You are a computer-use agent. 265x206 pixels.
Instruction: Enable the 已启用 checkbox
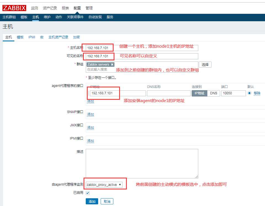point(87,193)
